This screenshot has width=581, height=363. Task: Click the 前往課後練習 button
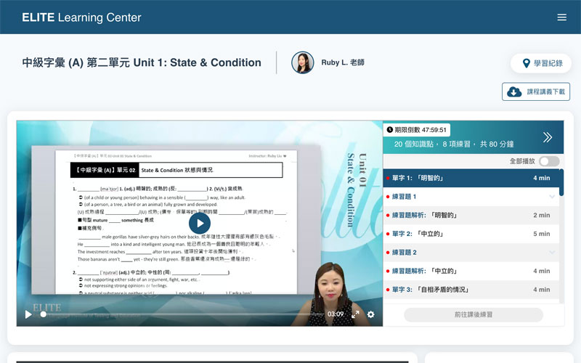pos(473,314)
